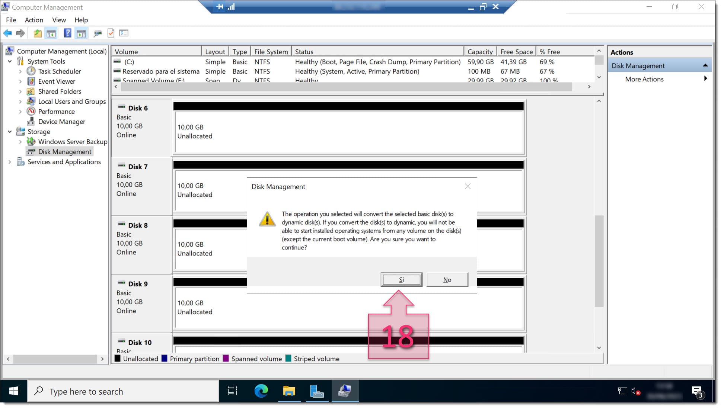Open More Actions submenu
Image resolution: width=721 pixels, height=408 pixels.
point(644,79)
